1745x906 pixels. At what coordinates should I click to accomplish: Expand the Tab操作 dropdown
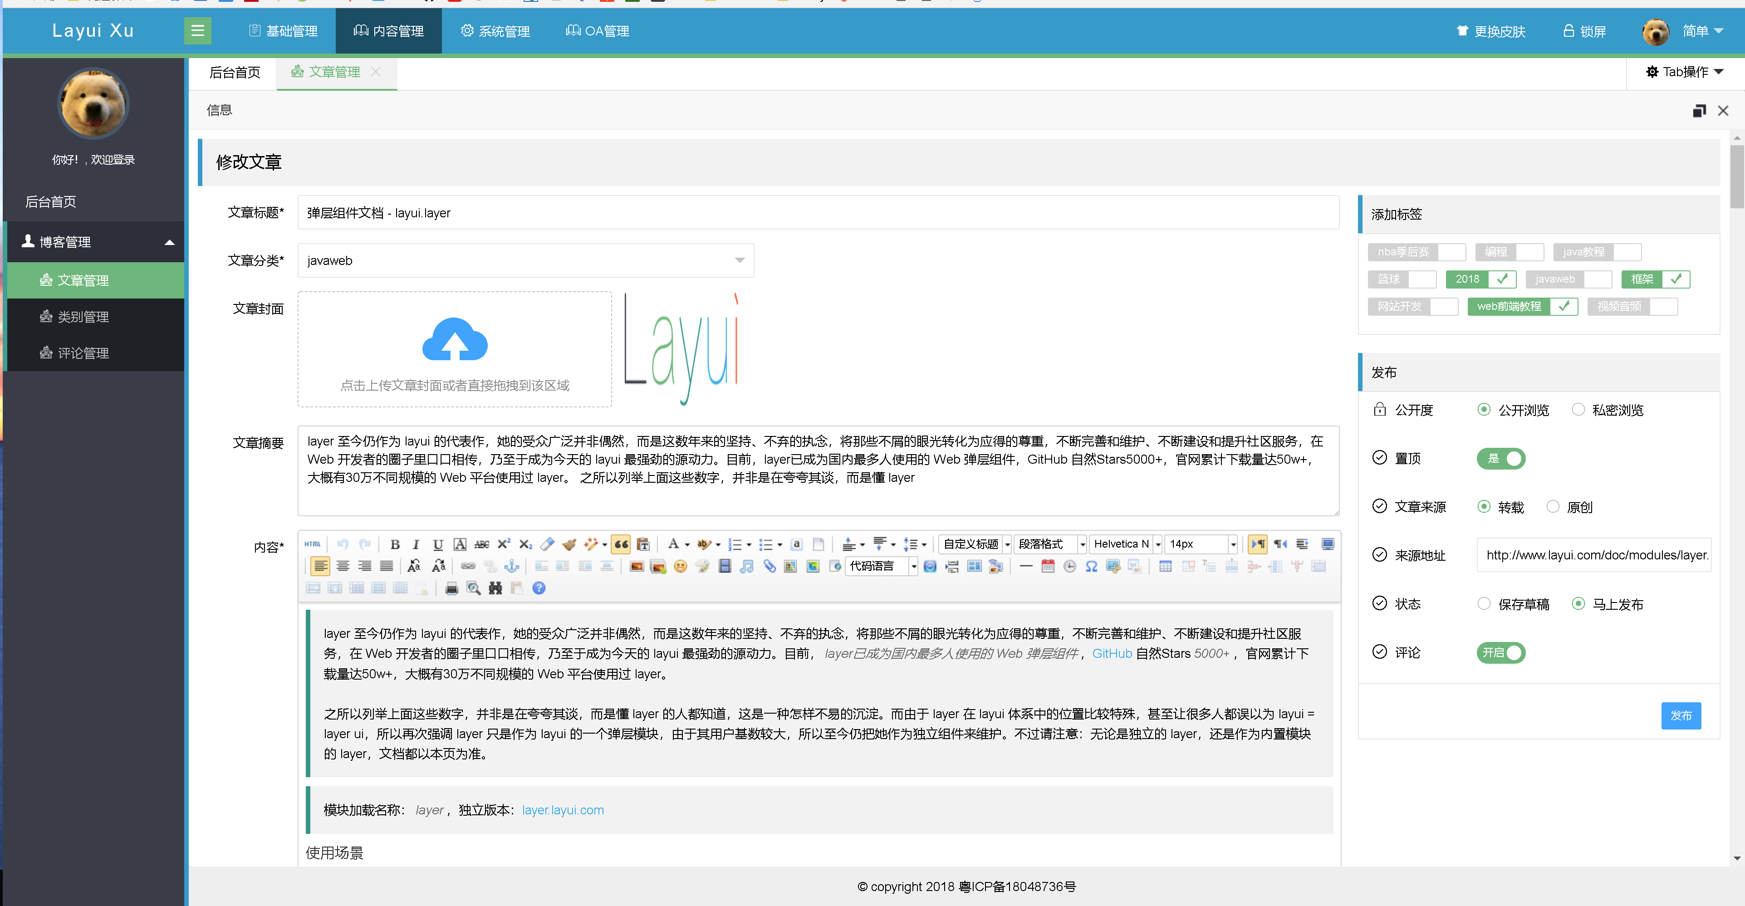(1685, 72)
